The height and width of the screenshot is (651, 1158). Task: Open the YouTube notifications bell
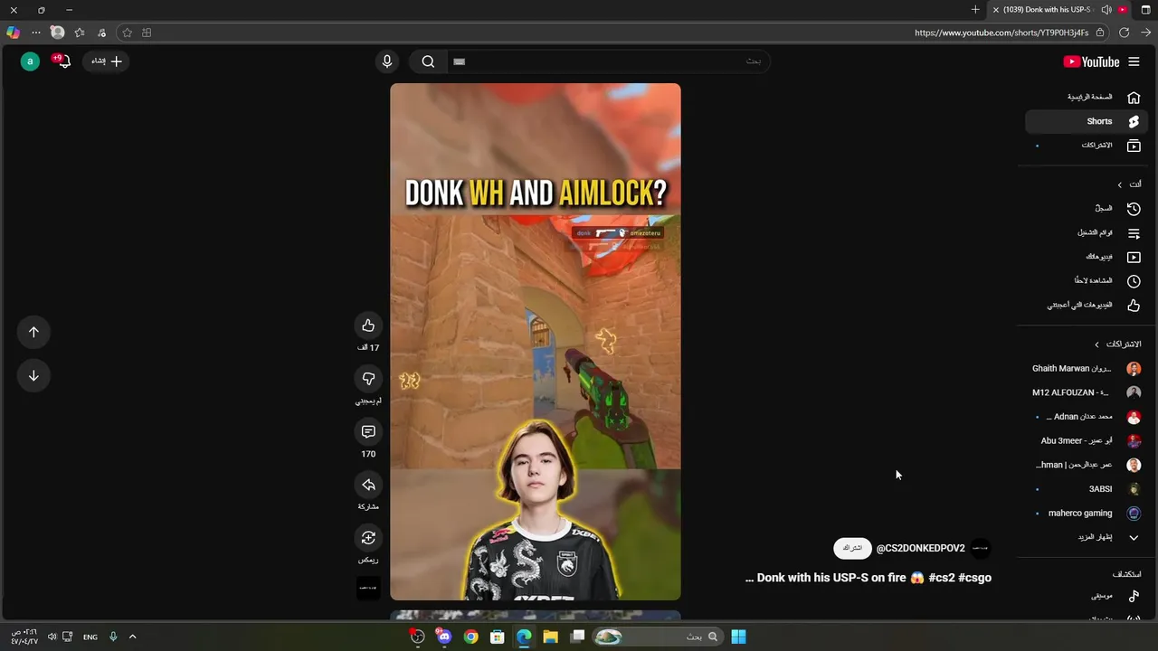pyautogui.click(x=62, y=61)
